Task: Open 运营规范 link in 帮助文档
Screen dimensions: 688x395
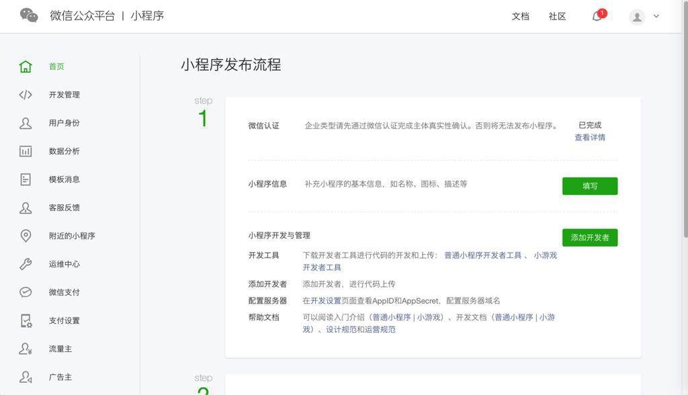Action: [380, 330]
